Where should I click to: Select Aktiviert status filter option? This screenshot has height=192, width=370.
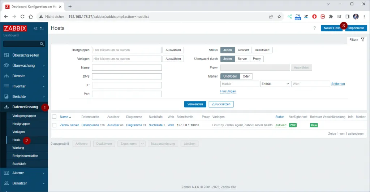pyautogui.click(x=243, y=50)
